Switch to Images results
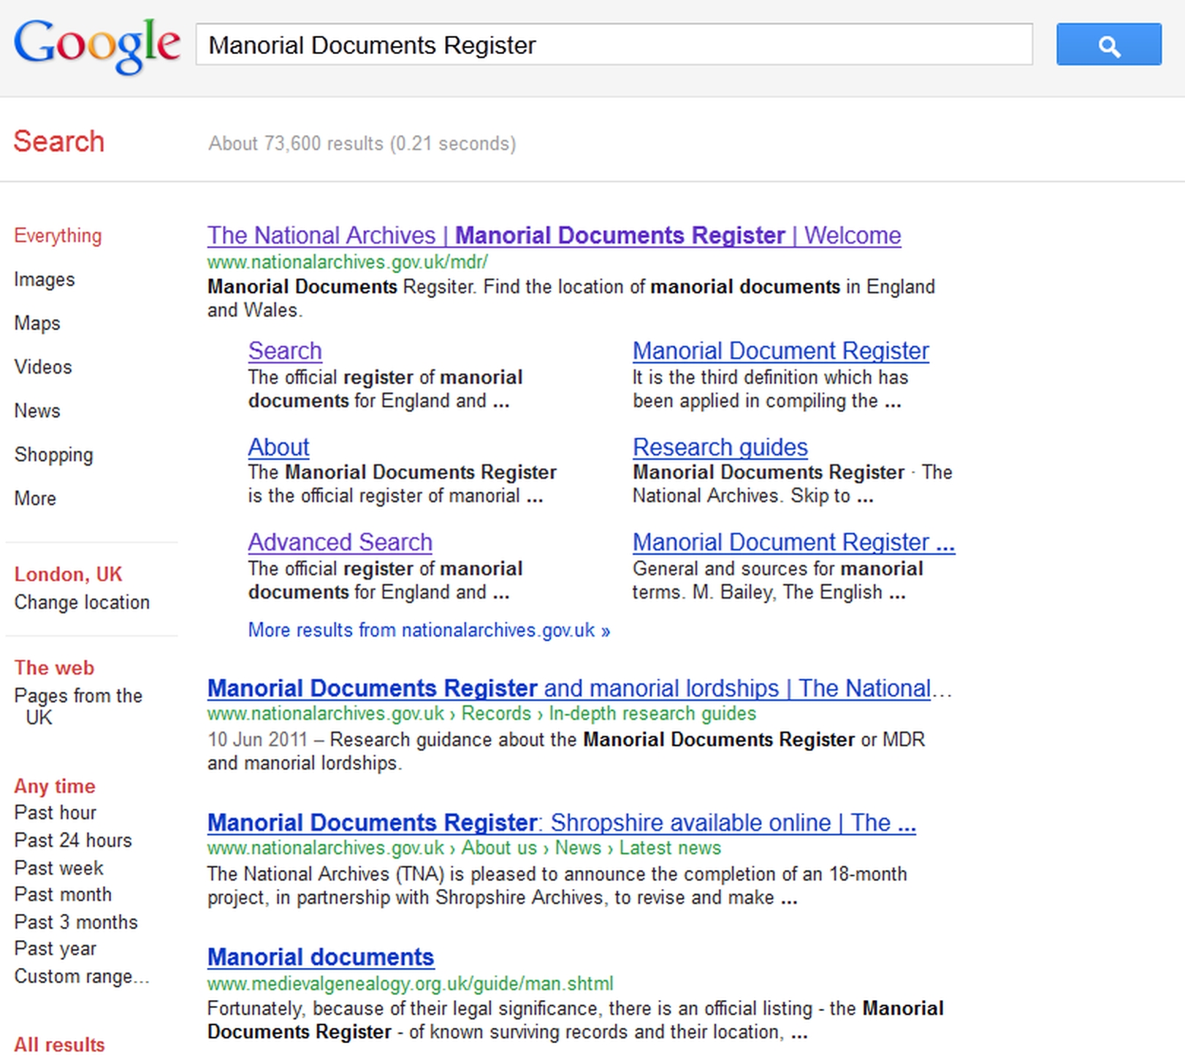Image resolution: width=1185 pixels, height=1057 pixels. point(45,280)
